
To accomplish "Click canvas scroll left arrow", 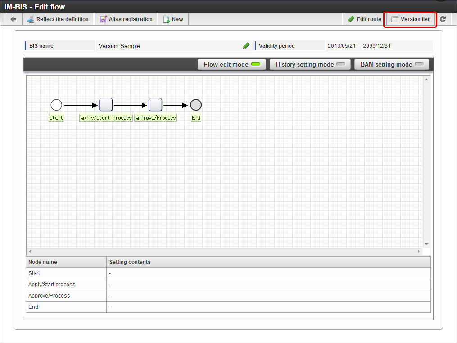I will [x=30, y=251].
